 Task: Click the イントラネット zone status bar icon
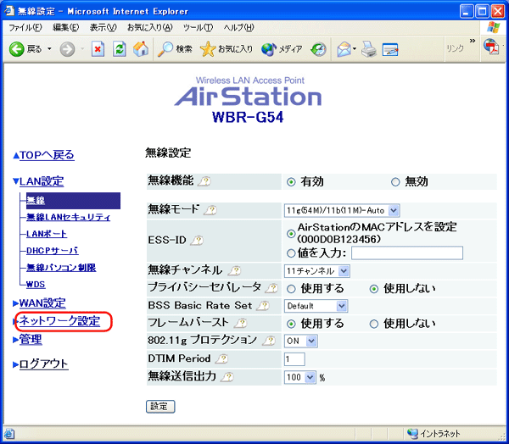pyautogui.click(x=412, y=433)
